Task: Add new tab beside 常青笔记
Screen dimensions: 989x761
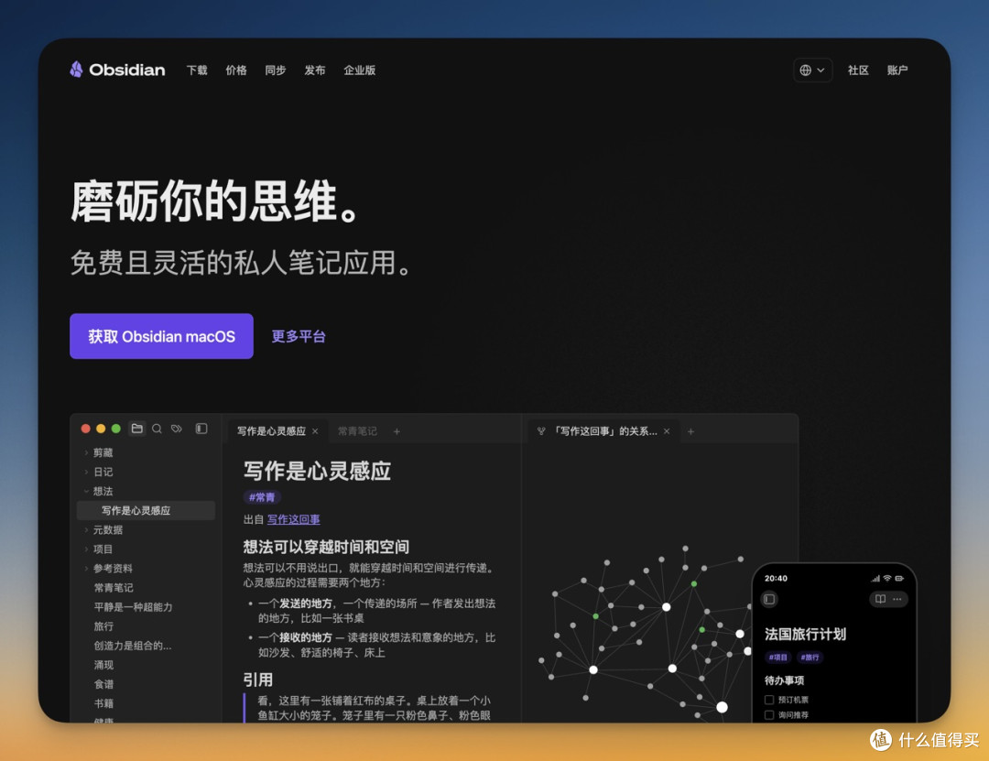Action: click(397, 431)
